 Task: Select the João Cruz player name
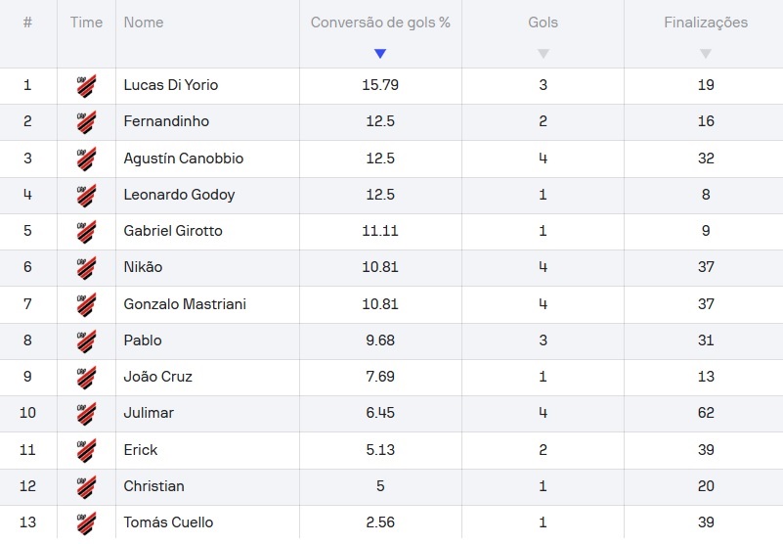(x=157, y=377)
